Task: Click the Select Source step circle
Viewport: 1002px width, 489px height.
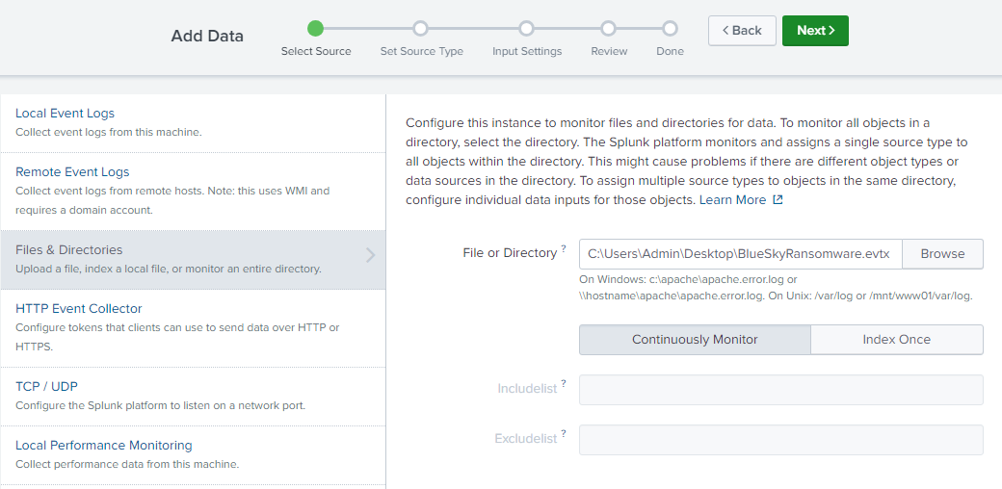Action: tap(316, 29)
